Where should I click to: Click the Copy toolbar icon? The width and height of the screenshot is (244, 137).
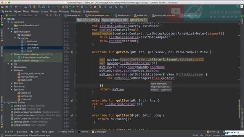point(30,7)
